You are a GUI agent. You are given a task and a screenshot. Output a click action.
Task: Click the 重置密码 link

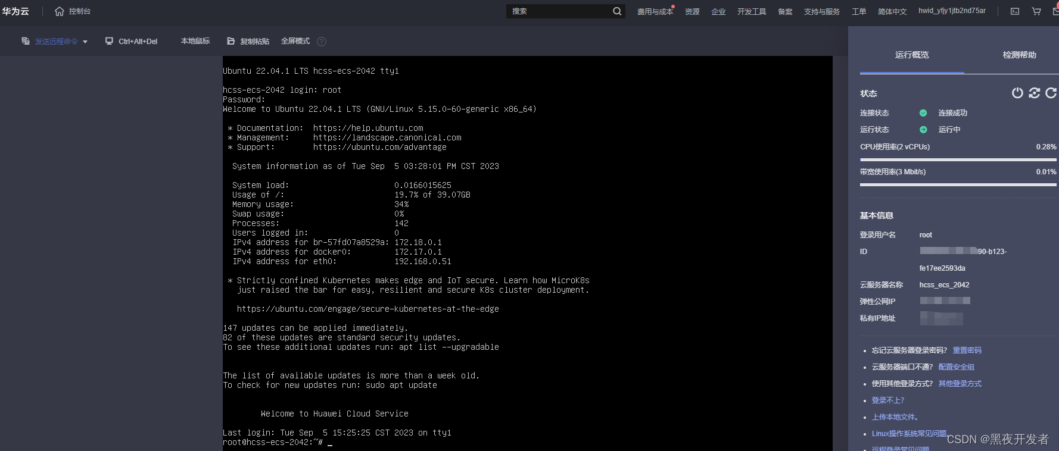pos(967,350)
